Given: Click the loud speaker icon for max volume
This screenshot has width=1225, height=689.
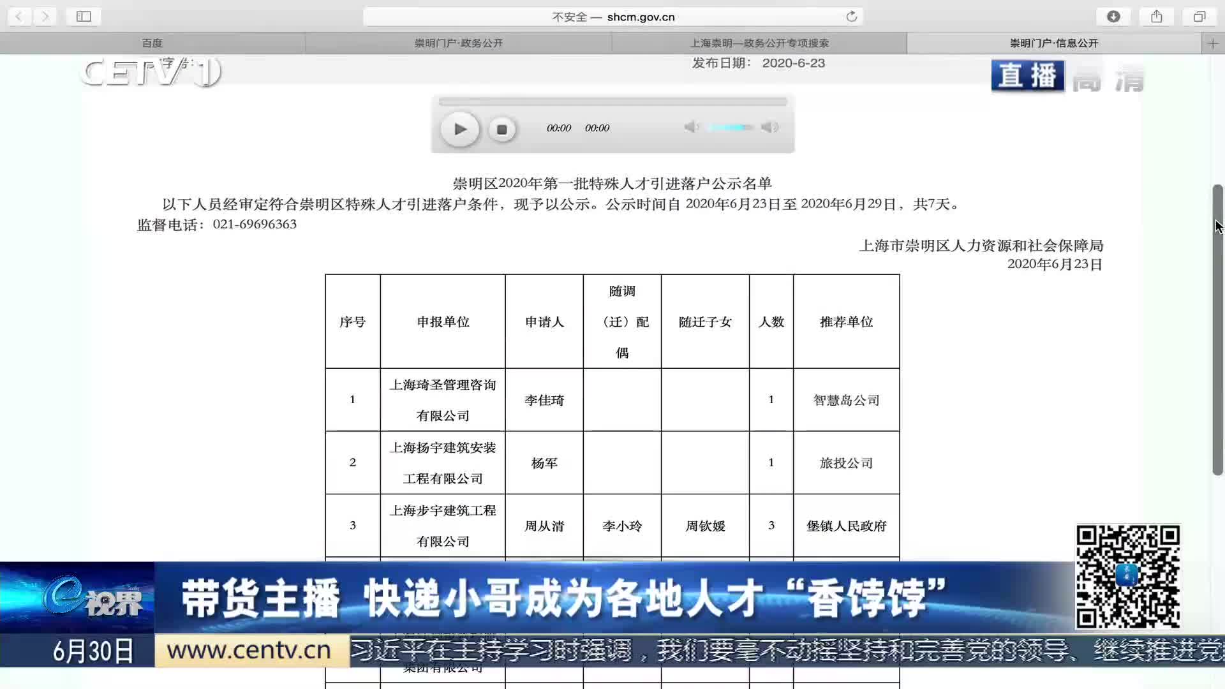Looking at the screenshot, I should [x=769, y=128].
